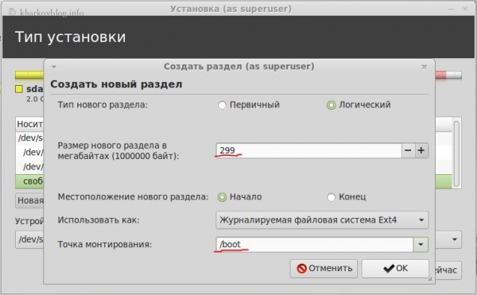Minimize the main Установка installer window
This screenshot has width=477, height=295.
[x=451, y=9]
